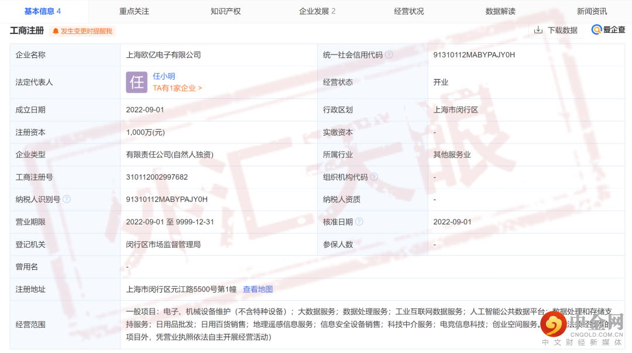Switch to the 经营状况 tab
The height and width of the screenshot is (353, 632).
click(x=408, y=11)
